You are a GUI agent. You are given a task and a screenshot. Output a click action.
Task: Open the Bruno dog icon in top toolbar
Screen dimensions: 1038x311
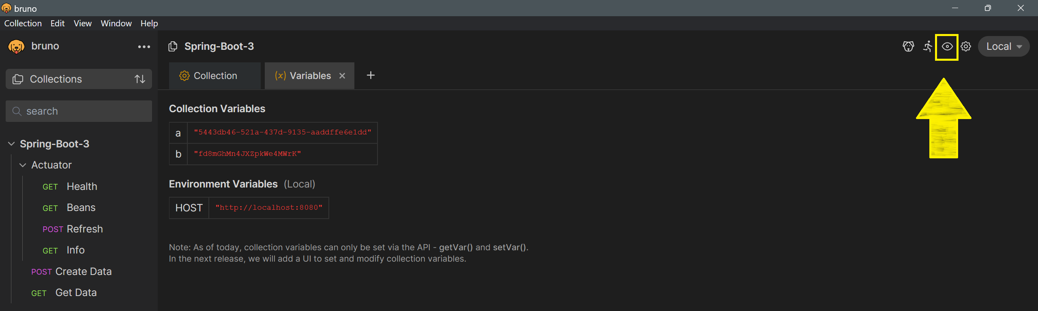[908, 47]
